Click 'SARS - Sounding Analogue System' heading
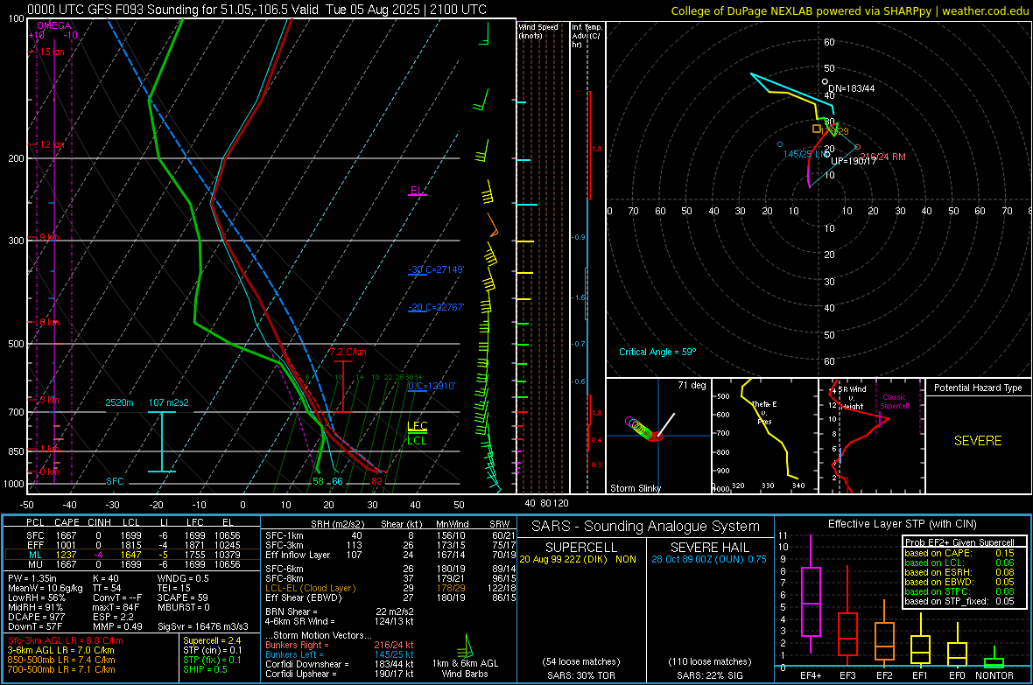 coord(646,527)
